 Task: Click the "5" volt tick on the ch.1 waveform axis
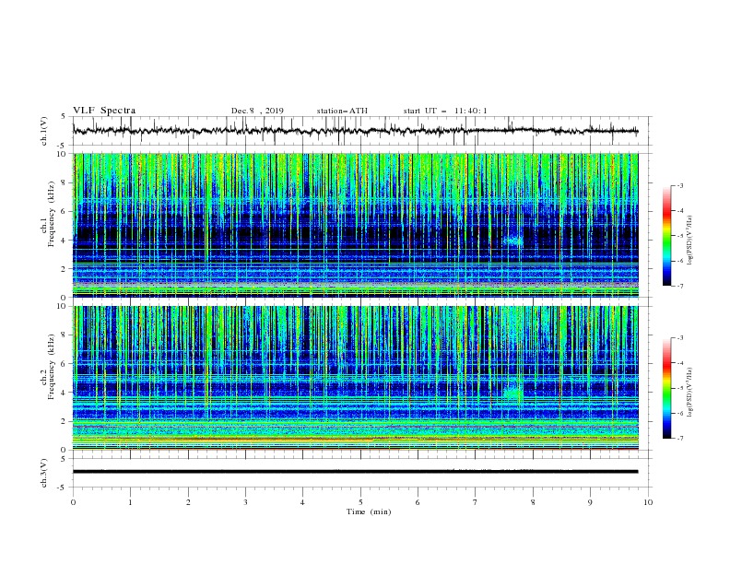[x=65, y=117]
